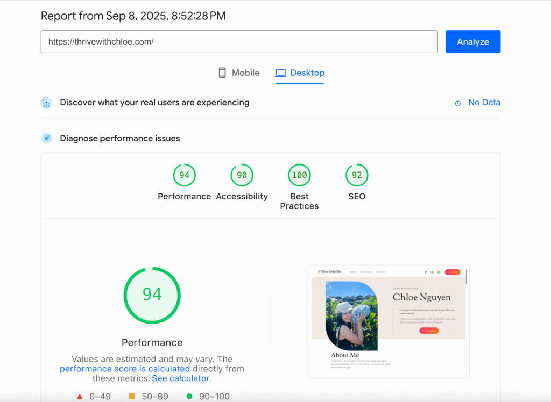
Task: Click the info icon beside No Data
Action: pos(458,103)
